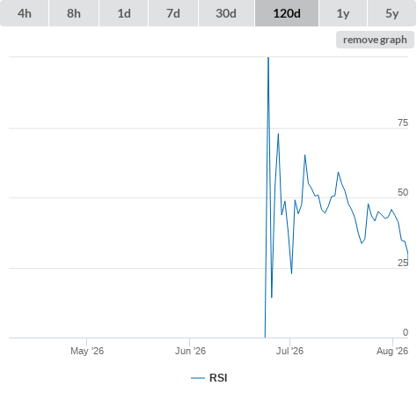
Task: Choose the 1d time range tab
Action: click(124, 13)
